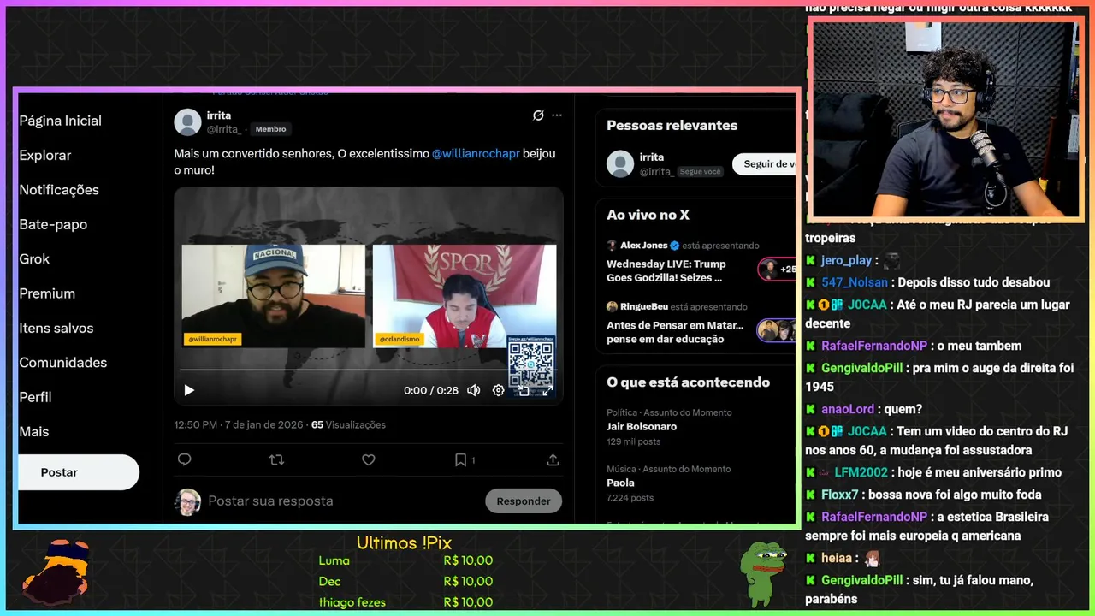Open the Premium page
1095x616 pixels.
click(47, 293)
